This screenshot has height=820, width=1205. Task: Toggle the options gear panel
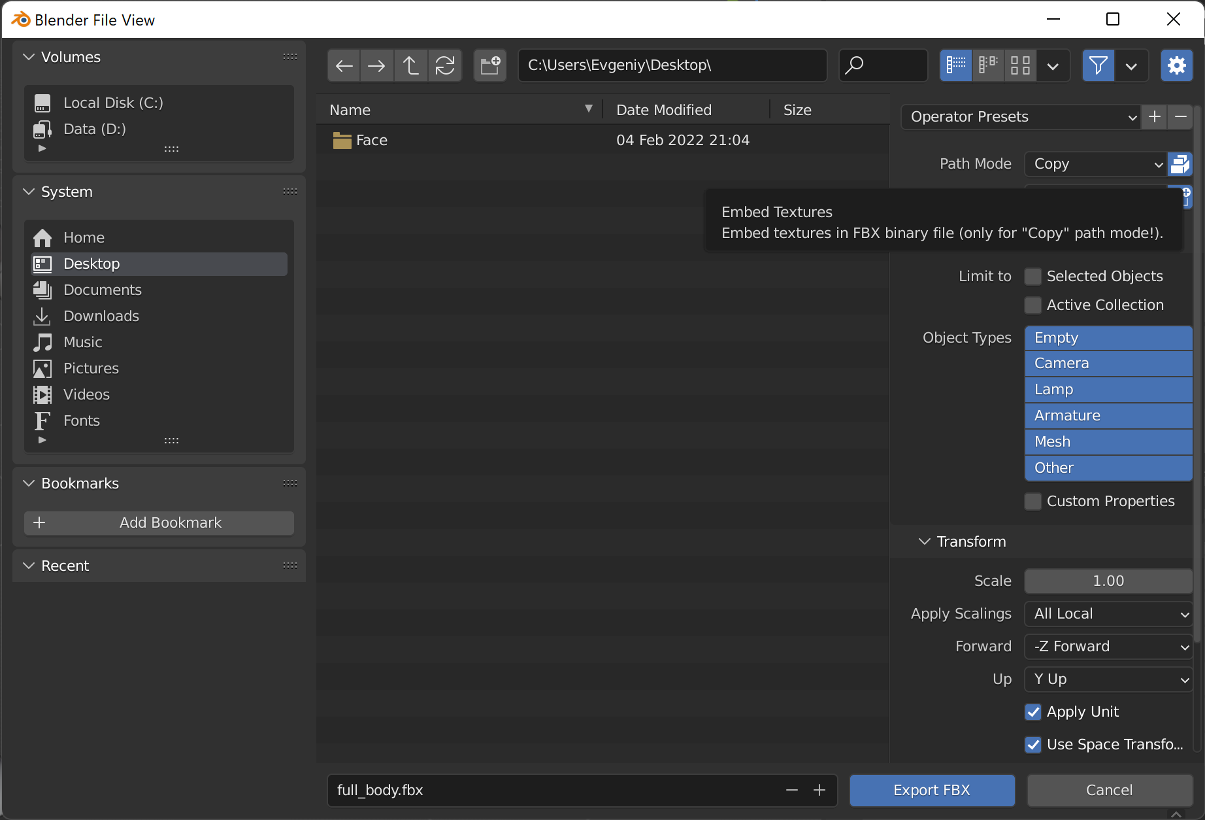coord(1176,65)
